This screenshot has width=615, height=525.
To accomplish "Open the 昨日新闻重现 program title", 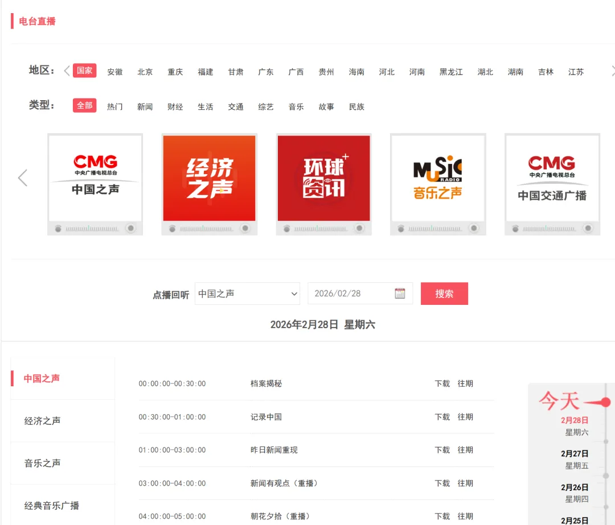I will pos(274,450).
